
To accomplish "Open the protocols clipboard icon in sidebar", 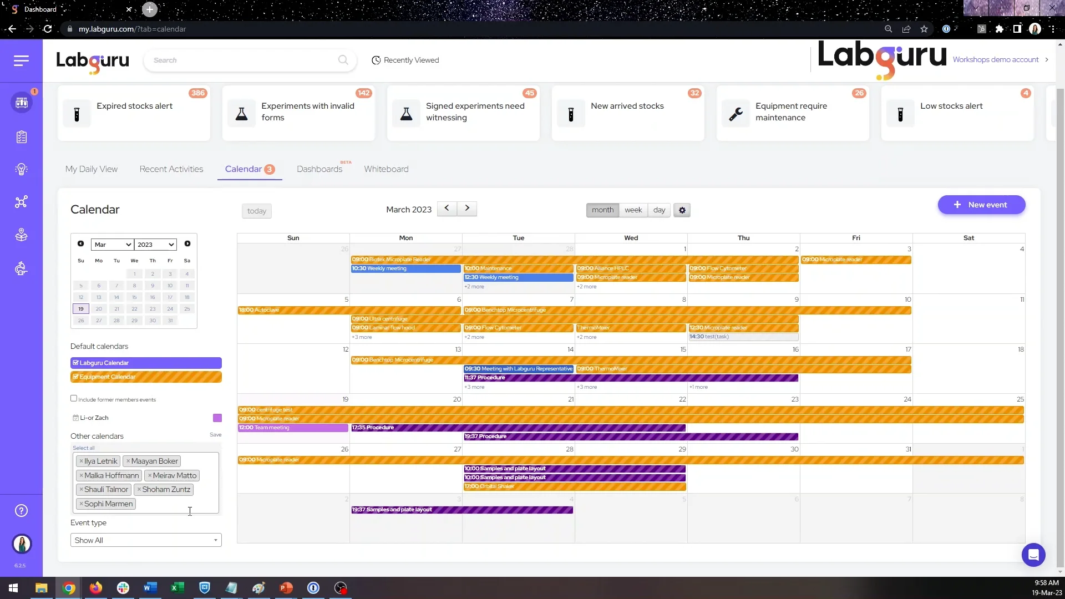I will (x=22, y=137).
